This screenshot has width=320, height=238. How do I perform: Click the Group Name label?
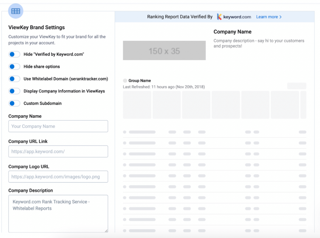(x=139, y=80)
